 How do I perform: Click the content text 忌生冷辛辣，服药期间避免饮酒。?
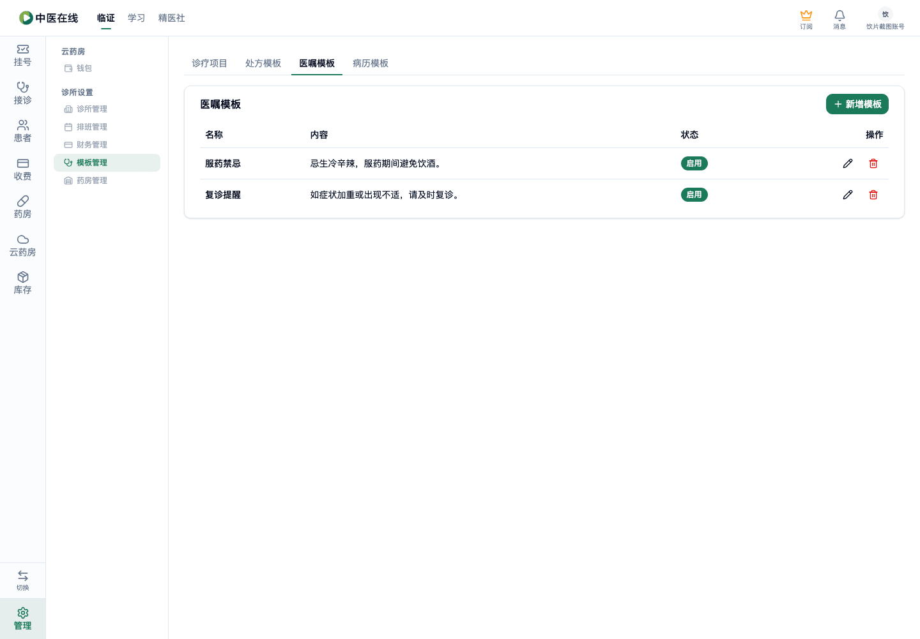(376, 163)
